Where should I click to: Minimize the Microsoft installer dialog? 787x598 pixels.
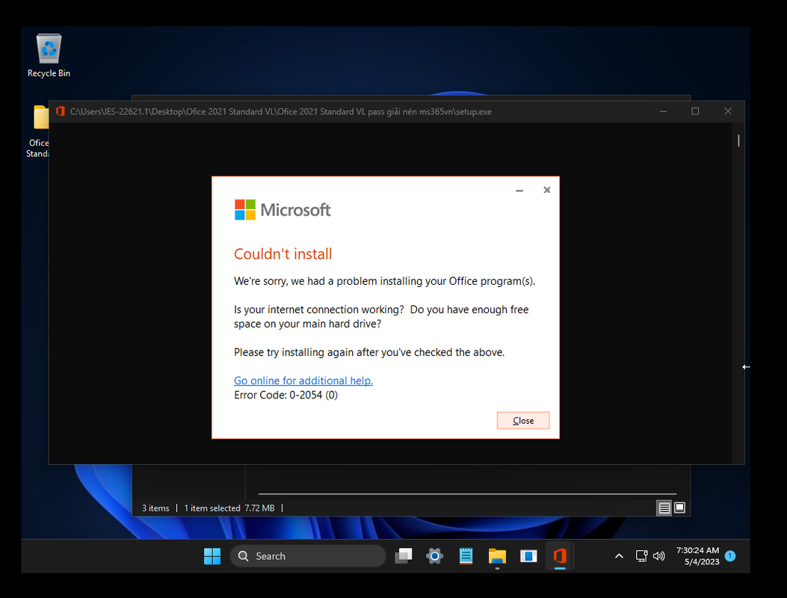(519, 191)
